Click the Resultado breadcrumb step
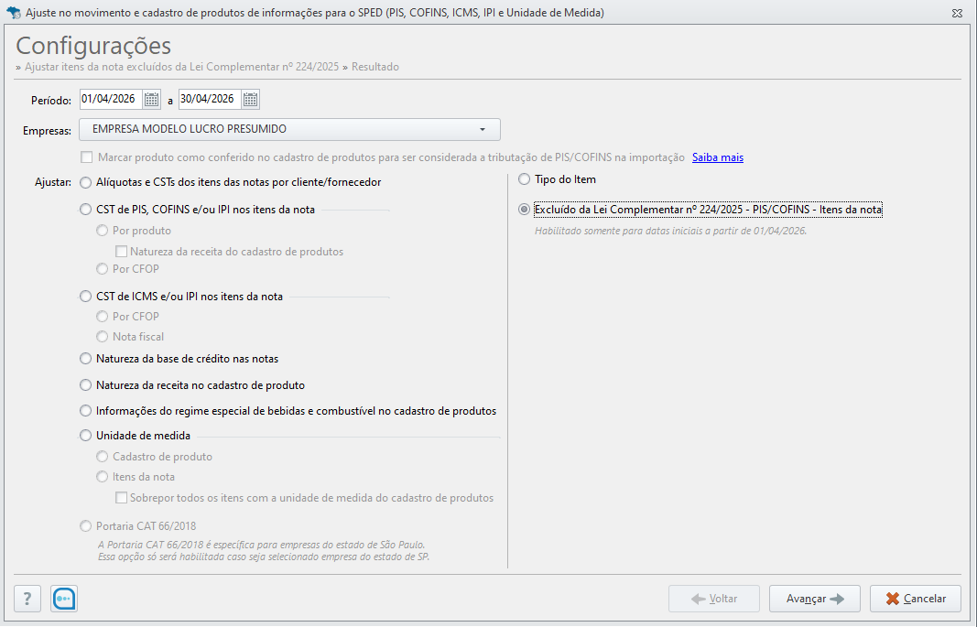The image size is (977, 627). pyautogui.click(x=375, y=67)
